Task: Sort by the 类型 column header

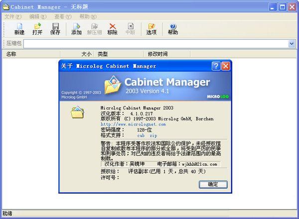Action: click(119, 54)
